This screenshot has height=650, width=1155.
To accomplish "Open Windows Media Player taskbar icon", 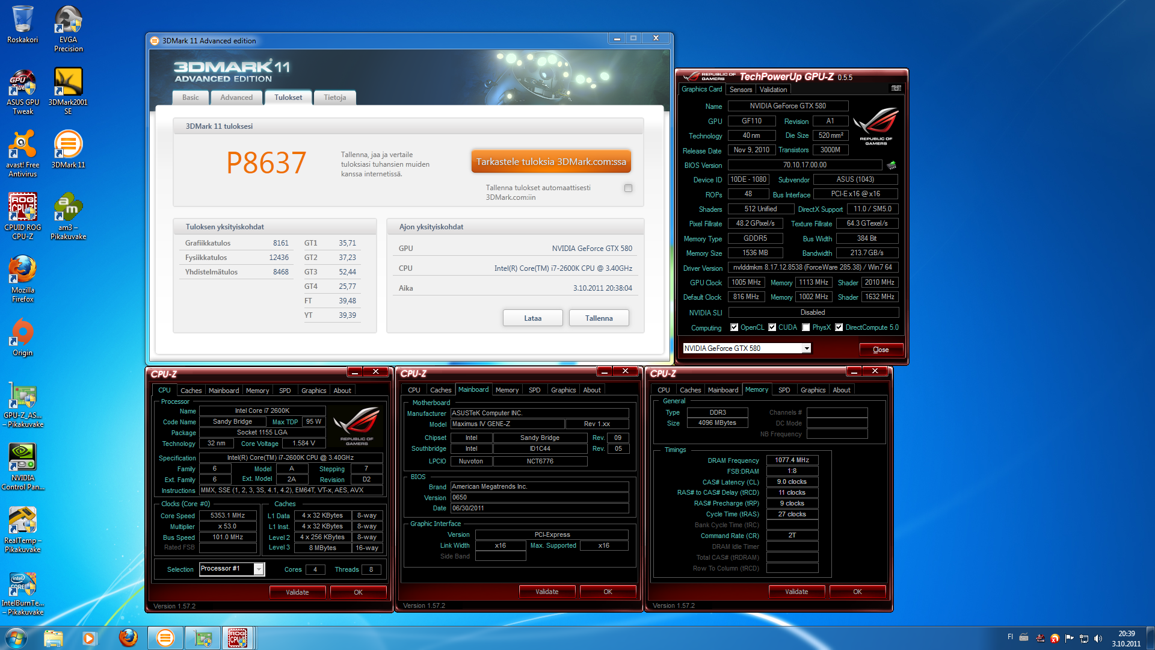I will pyautogui.click(x=90, y=638).
